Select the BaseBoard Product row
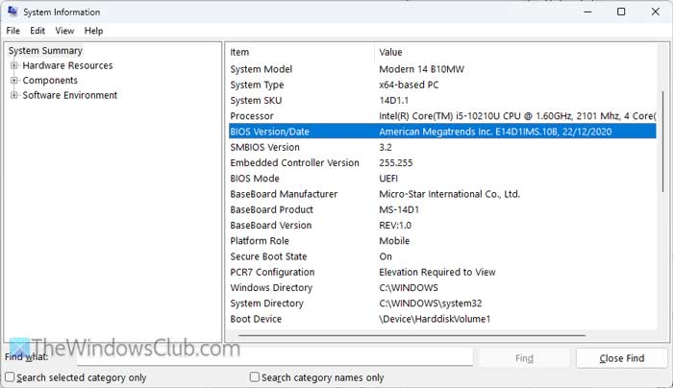 pyautogui.click(x=442, y=209)
